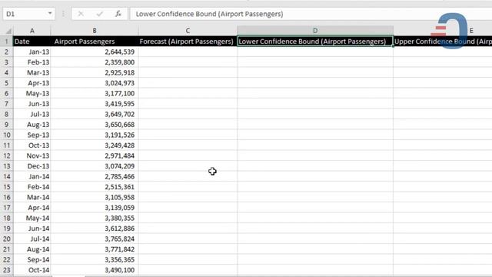Screen dimensions: 492x277
Task: Click the formula bar text field
Action: [x=311, y=14]
